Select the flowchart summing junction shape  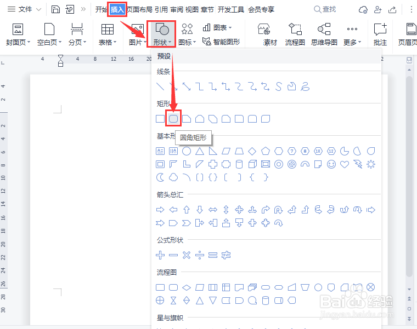click(x=371, y=287)
